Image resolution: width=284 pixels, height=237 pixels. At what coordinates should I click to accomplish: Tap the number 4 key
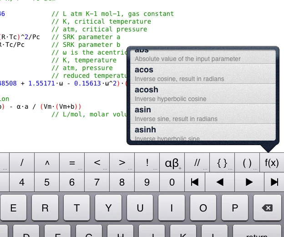point(22,182)
